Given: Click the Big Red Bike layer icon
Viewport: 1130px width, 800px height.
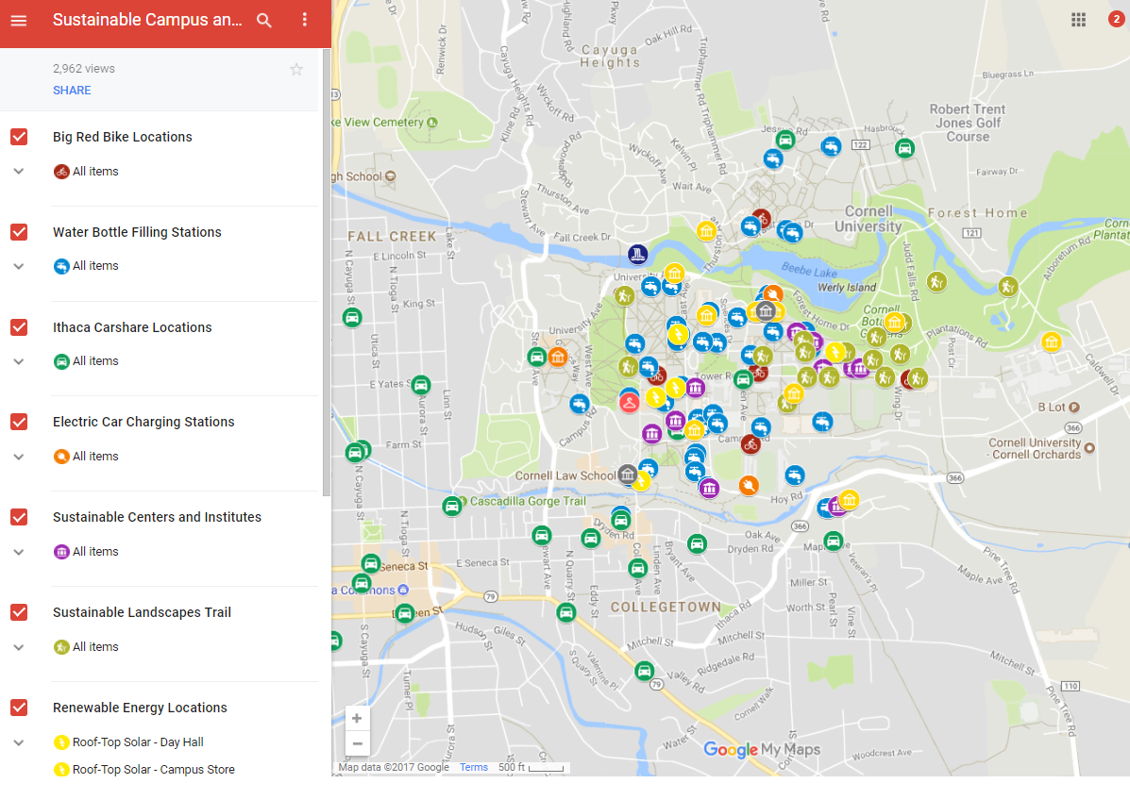Looking at the screenshot, I should pyautogui.click(x=61, y=172).
